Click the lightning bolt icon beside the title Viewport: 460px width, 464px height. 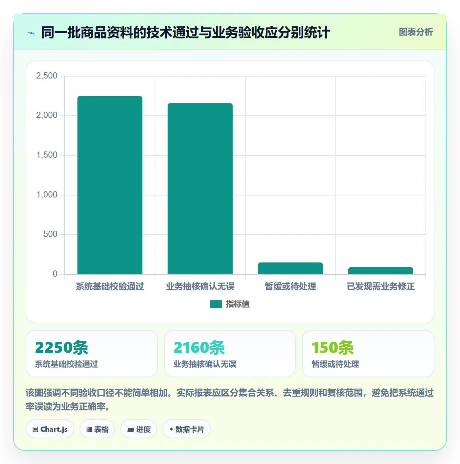click(31, 33)
